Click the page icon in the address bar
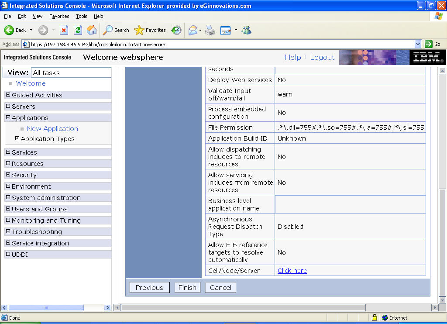Viewport: 447px width, 324px height. [x=26, y=44]
